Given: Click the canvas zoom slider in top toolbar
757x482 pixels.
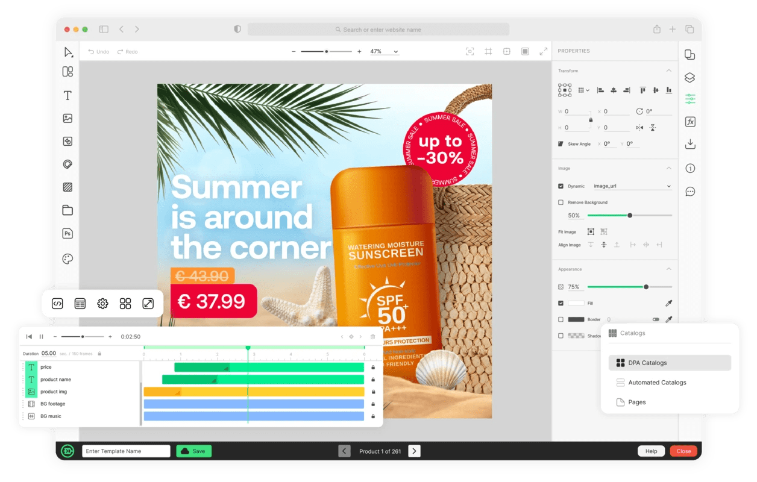Looking at the screenshot, I should click(x=326, y=52).
